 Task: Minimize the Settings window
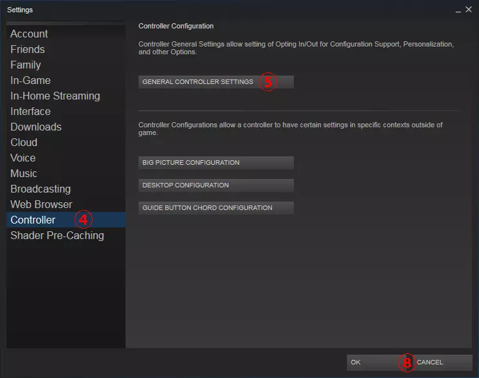(x=458, y=11)
